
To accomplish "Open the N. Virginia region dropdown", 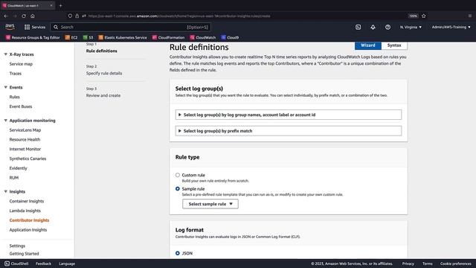I will tap(411, 27).
